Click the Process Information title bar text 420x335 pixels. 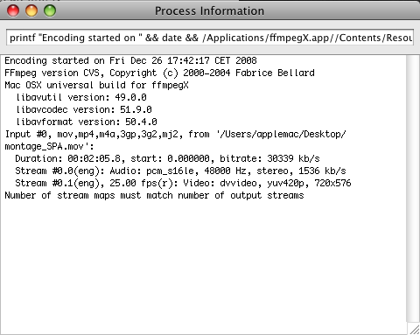pos(209,11)
